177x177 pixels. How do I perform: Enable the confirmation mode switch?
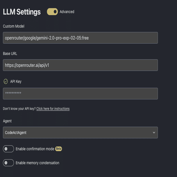8,149
